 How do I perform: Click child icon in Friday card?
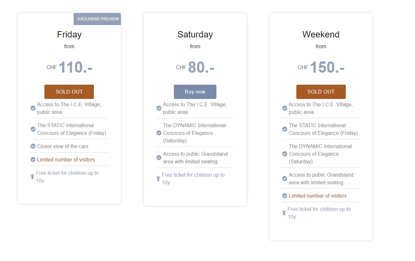32,177
